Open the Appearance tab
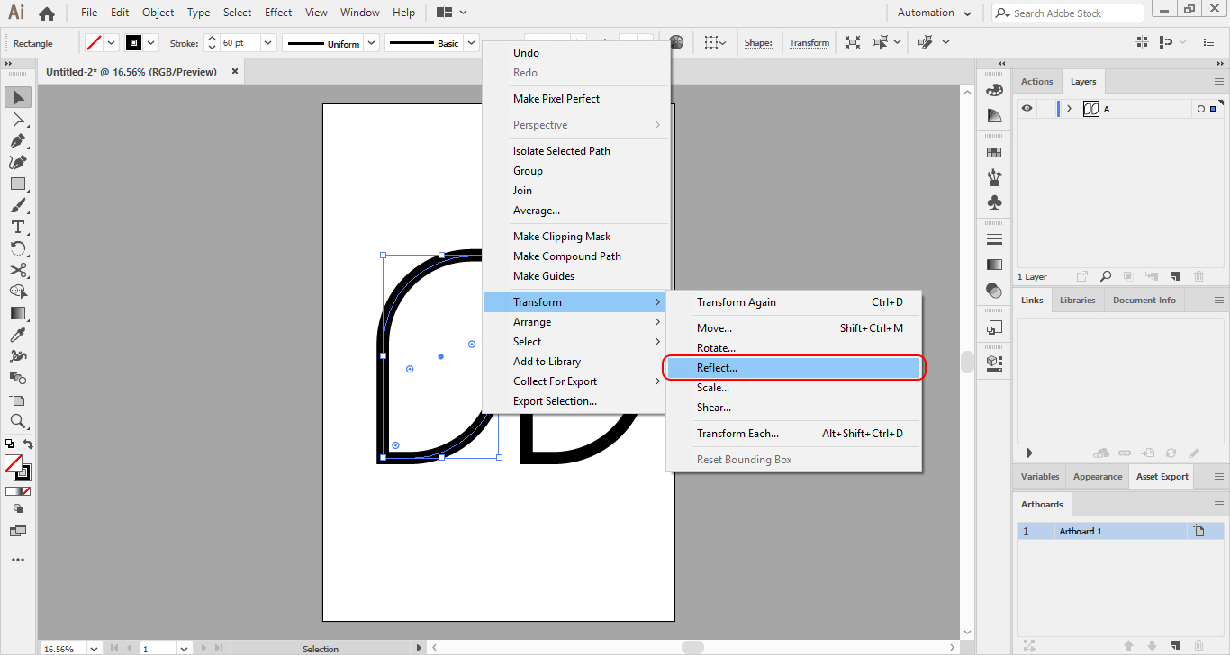Image resolution: width=1230 pixels, height=655 pixels. click(1098, 477)
